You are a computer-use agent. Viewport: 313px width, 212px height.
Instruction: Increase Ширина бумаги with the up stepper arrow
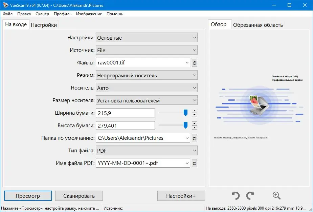[x=195, y=111]
